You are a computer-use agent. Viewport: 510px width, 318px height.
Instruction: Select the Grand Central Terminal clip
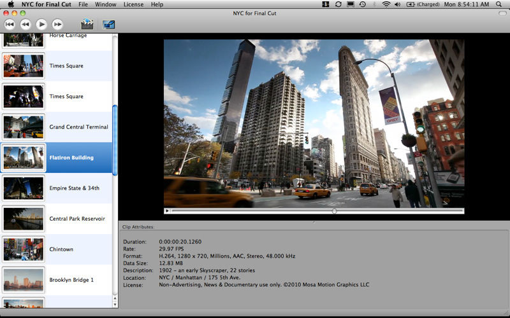tap(56, 127)
